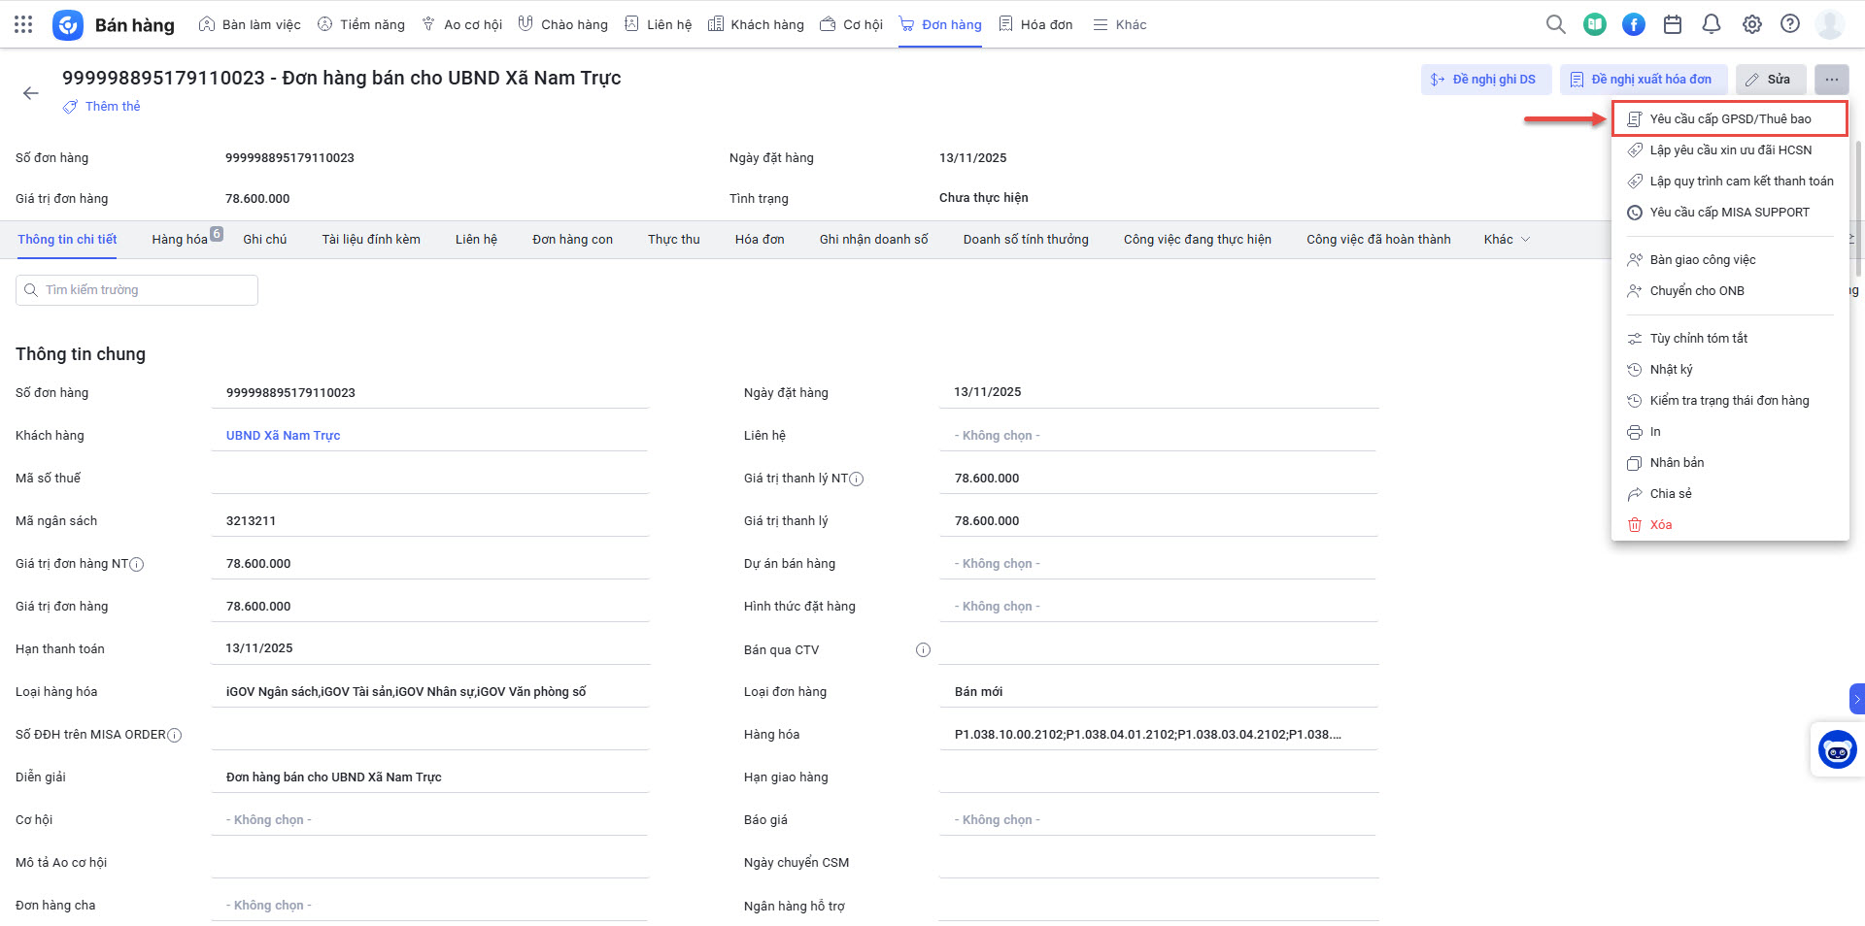Open the app launcher grid icon
Screen dimensions: 1865x926
pyautogui.click(x=23, y=24)
